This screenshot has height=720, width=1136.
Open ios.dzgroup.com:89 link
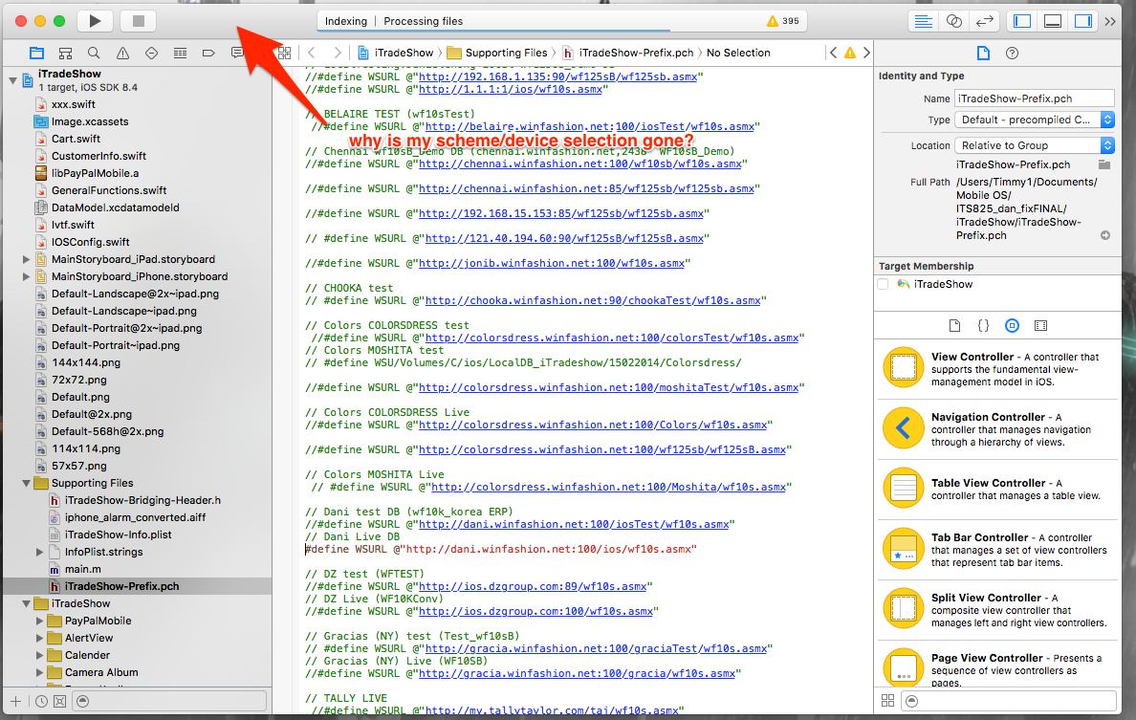pos(533,587)
